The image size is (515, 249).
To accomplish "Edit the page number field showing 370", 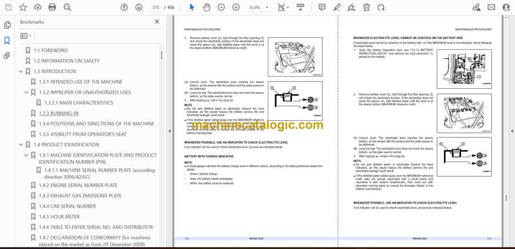I will (x=156, y=7).
